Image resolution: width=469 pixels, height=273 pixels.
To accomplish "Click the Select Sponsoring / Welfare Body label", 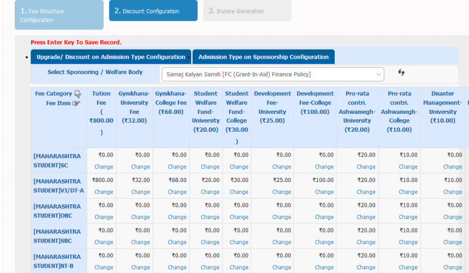I will pos(95,72).
